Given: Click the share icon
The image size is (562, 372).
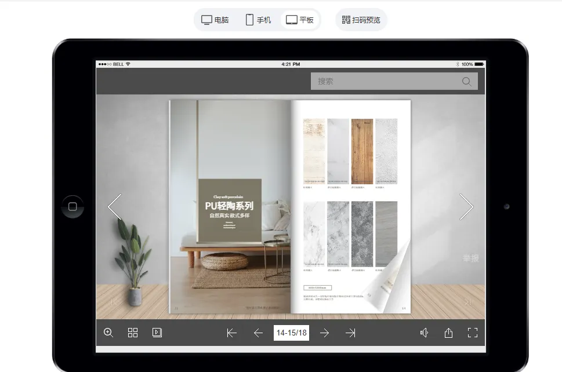Looking at the screenshot, I should 448,333.
